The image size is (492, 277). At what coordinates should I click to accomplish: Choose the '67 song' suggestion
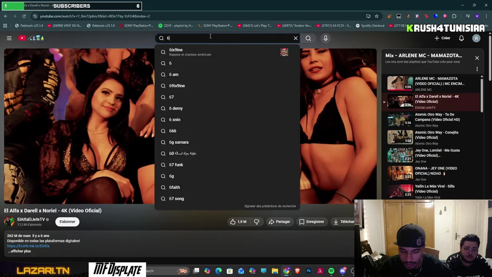[227, 199]
